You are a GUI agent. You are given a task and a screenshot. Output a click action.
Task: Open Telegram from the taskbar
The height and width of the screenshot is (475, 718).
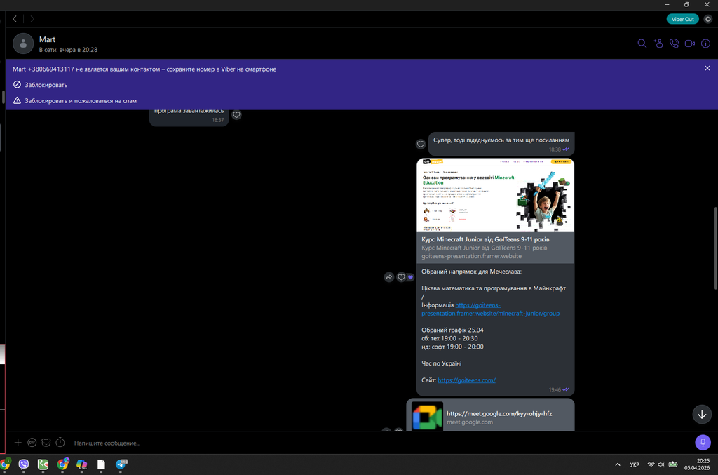coord(121,464)
